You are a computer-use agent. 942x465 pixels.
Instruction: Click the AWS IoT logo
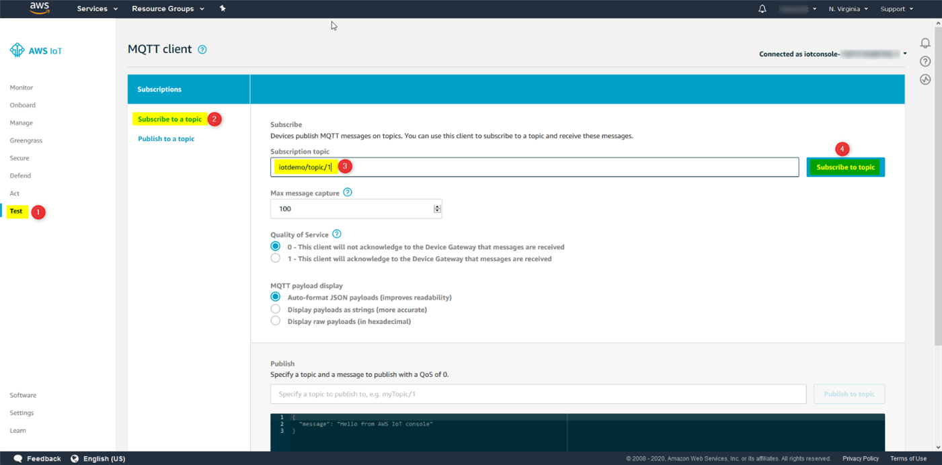point(36,50)
